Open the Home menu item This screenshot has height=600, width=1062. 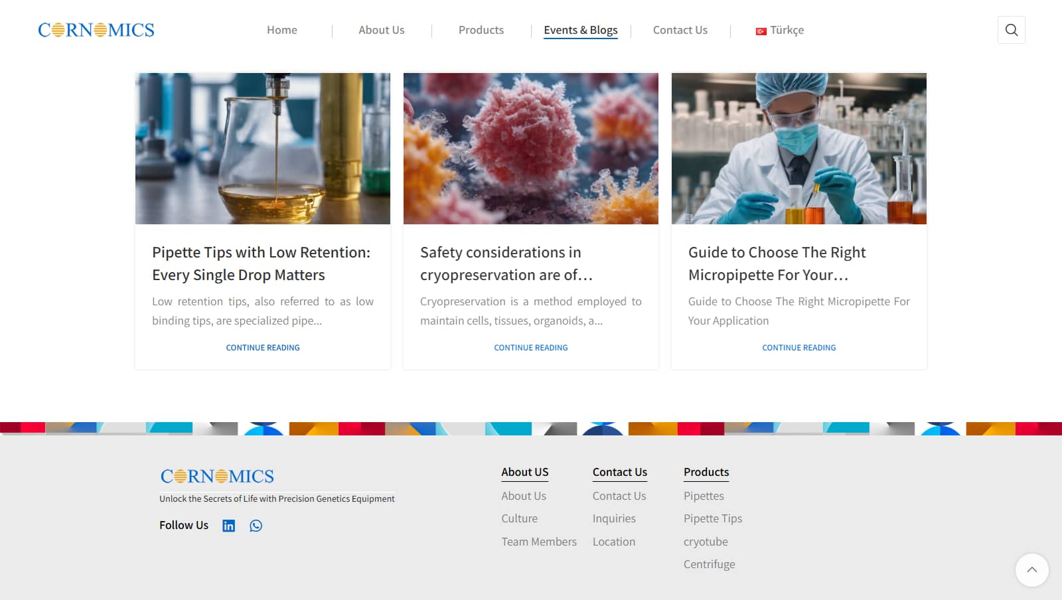click(281, 30)
